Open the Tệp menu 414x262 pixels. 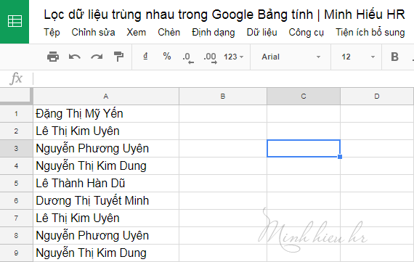pos(52,33)
